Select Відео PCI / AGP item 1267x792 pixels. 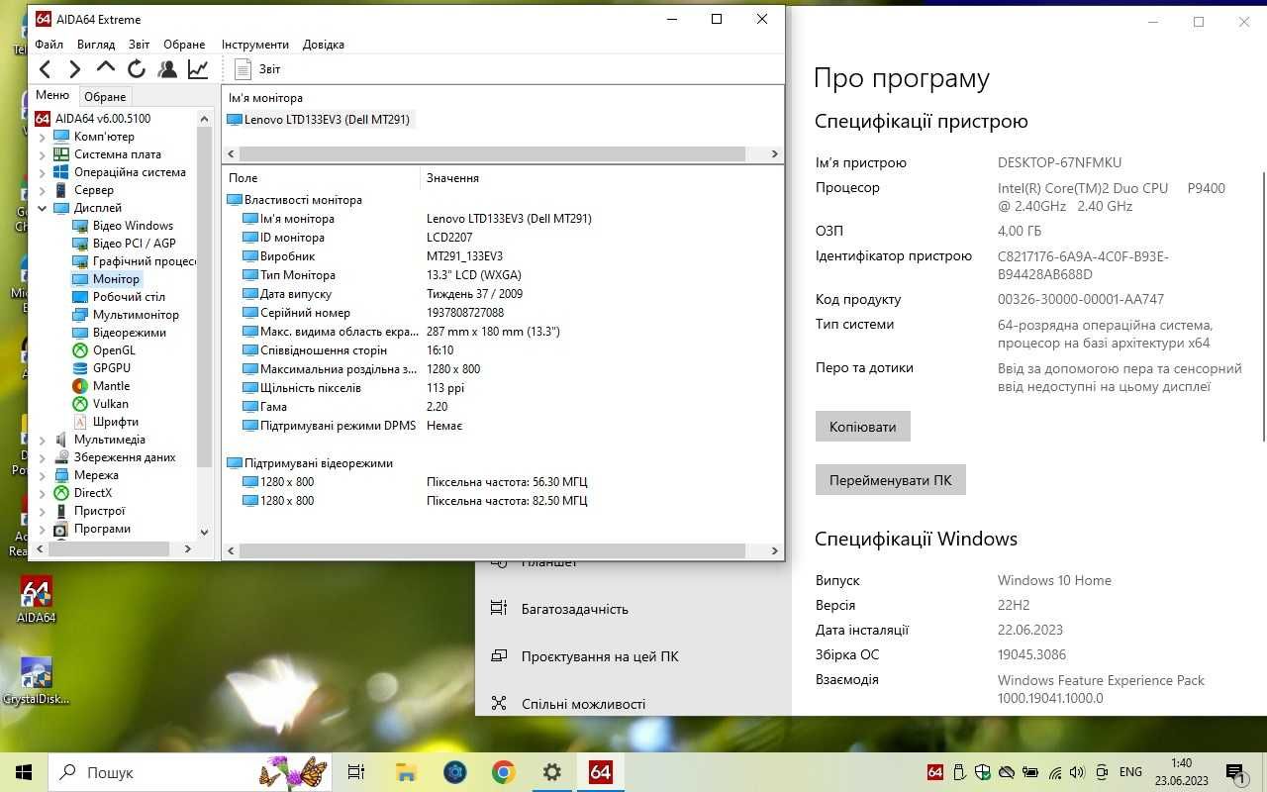(125, 244)
